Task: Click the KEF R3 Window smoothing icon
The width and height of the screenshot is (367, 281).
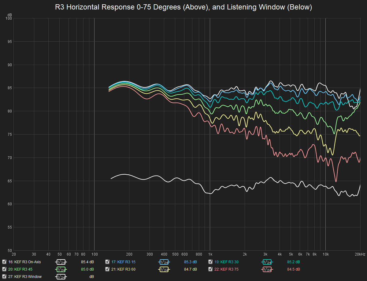Action: tap(61, 277)
